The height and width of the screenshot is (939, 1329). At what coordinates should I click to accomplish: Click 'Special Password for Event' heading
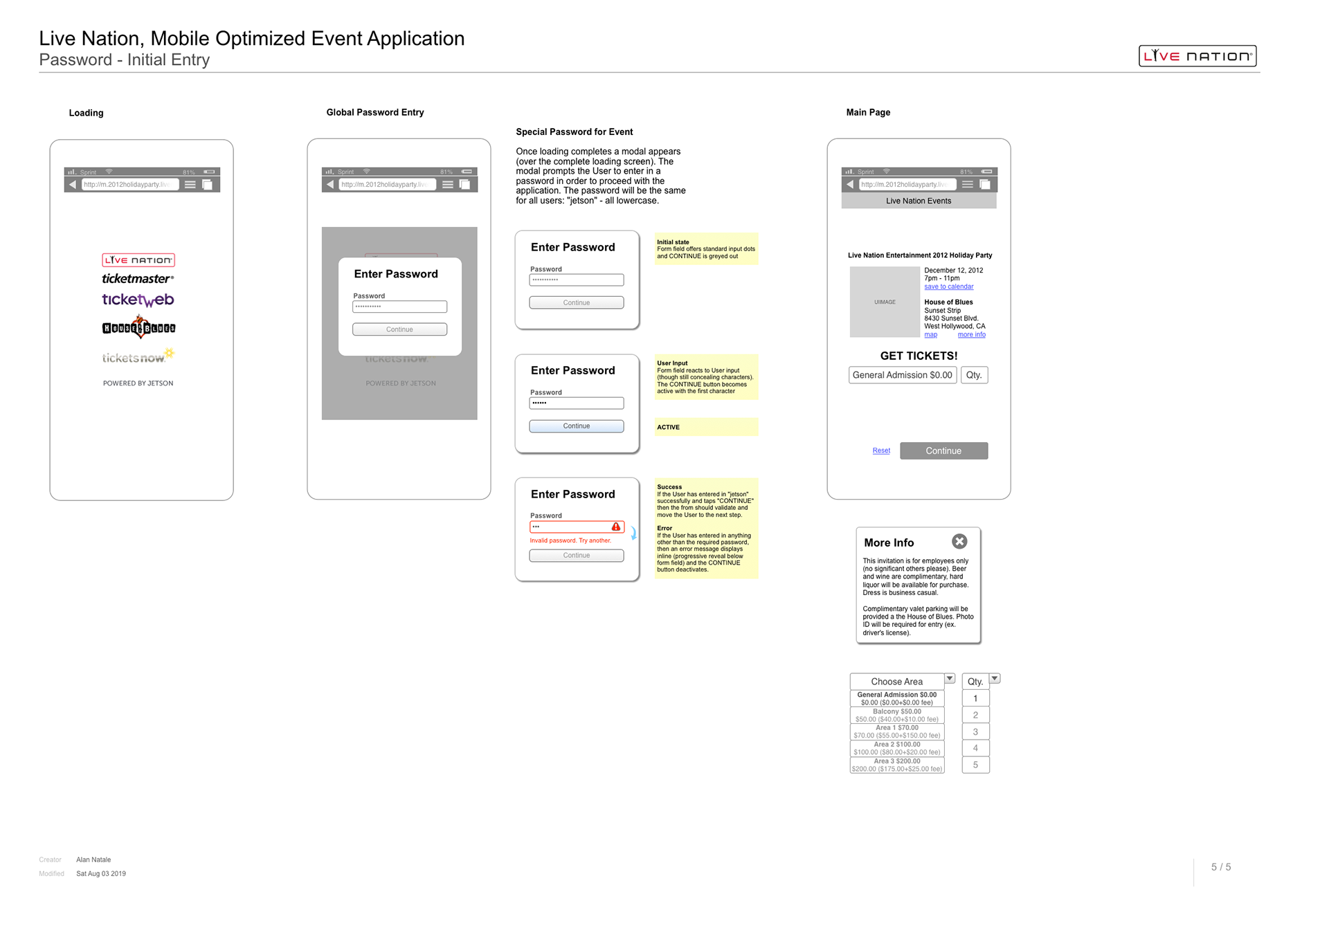574,132
